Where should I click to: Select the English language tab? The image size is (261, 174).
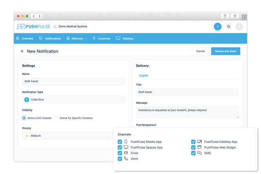pos(144,75)
